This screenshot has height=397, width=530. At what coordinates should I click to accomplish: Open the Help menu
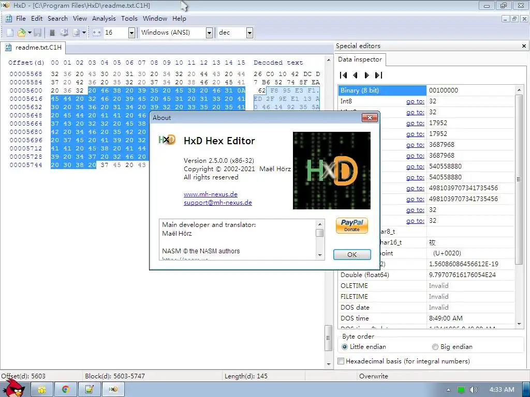pyautogui.click(x=179, y=19)
